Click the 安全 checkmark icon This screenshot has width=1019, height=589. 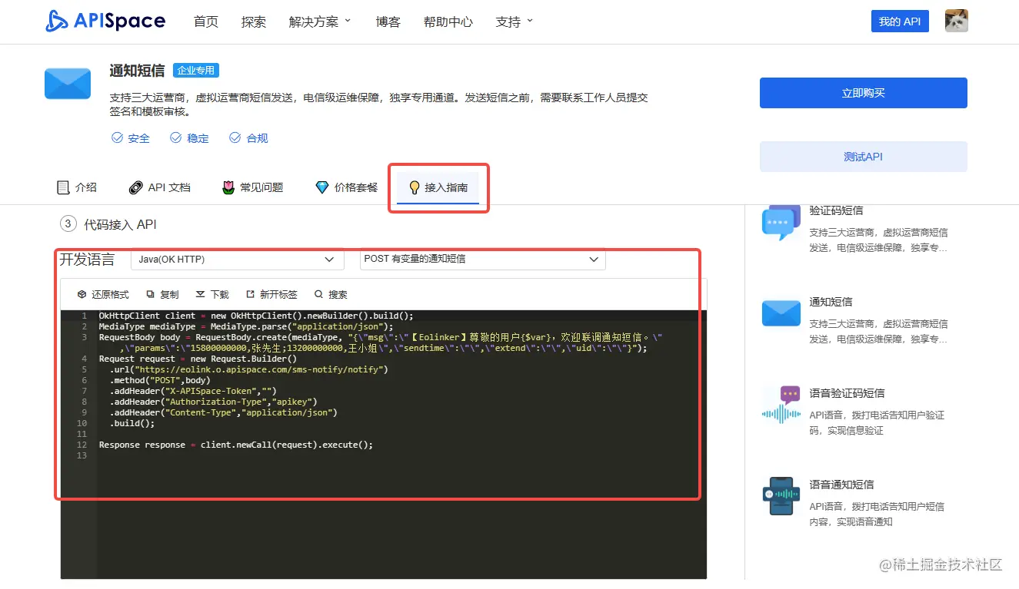coord(117,138)
